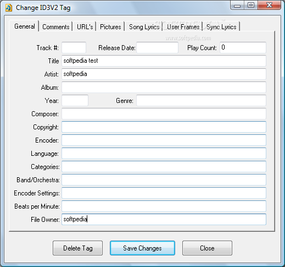Screen dimensions: 285x267
Task: Save the tag with Save Changes
Action: (x=142, y=248)
